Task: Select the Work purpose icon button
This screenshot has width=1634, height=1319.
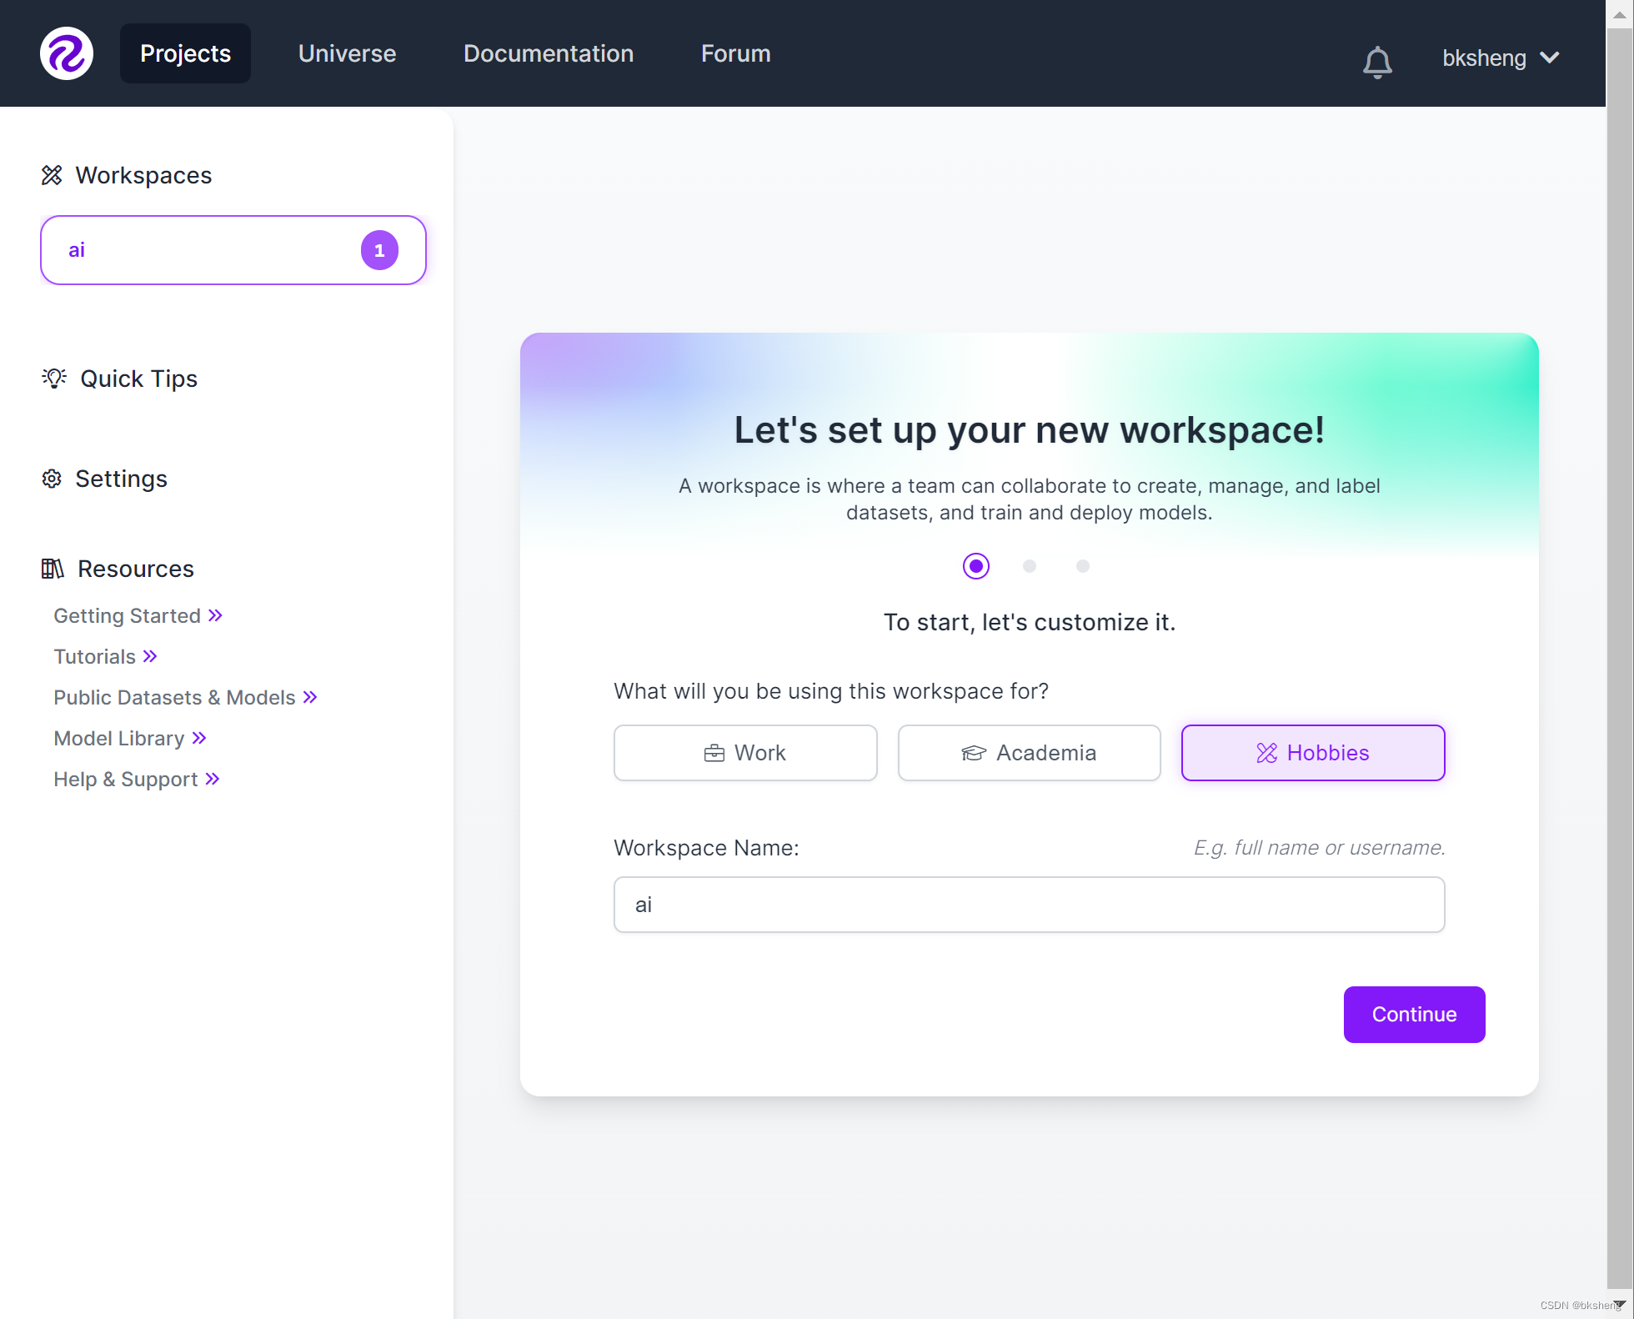Action: [745, 752]
